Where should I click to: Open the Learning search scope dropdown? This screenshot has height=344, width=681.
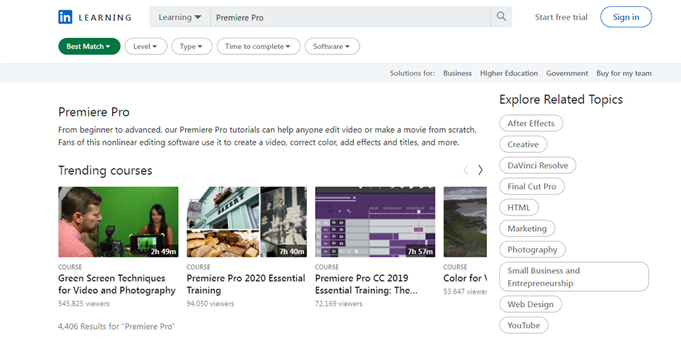pos(180,17)
